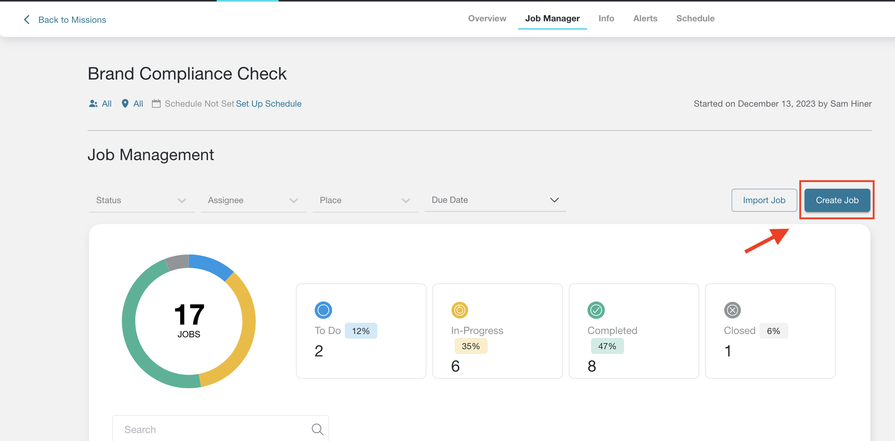Click the search magnifier icon
This screenshot has height=441, width=895.
[317, 429]
